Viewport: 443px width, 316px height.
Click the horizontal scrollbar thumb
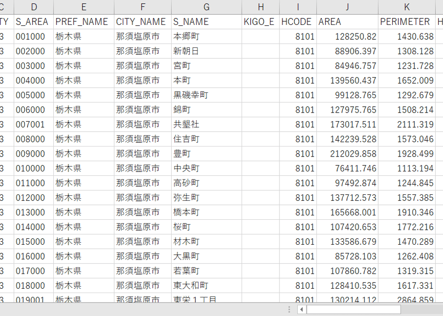[353, 309]
